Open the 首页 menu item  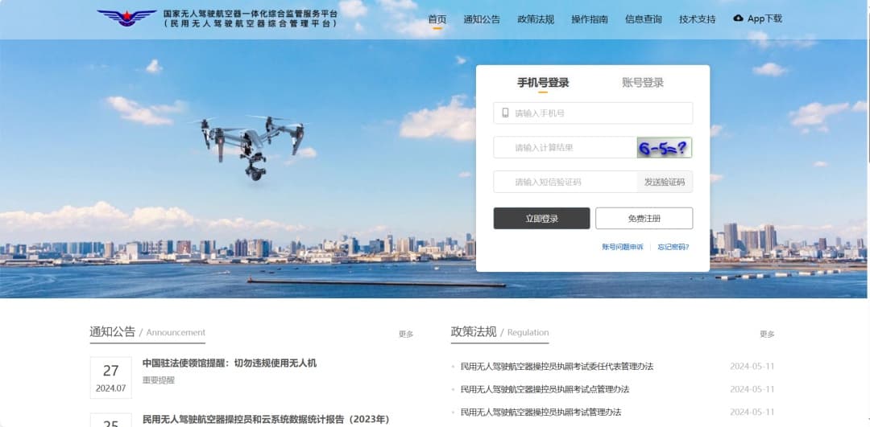[x=437, y=19]
